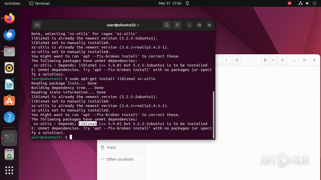Image resolution: width=321 pixels, height=180 pixels.
Task: Open Activities overview
Action: pos(12,3)
